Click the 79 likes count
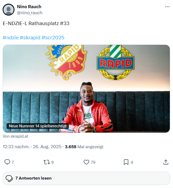 [x=93, y=162]
